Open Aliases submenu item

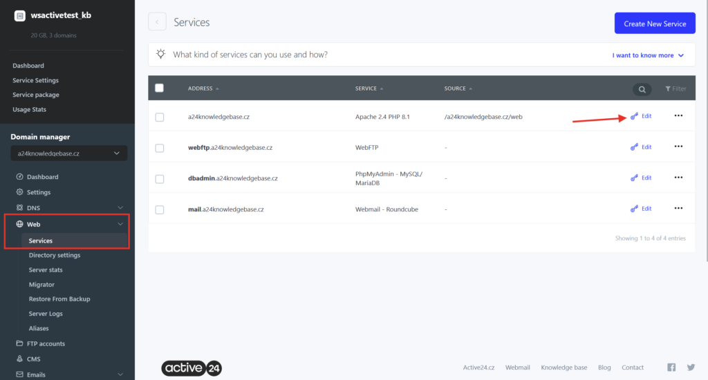click(39, 328)
